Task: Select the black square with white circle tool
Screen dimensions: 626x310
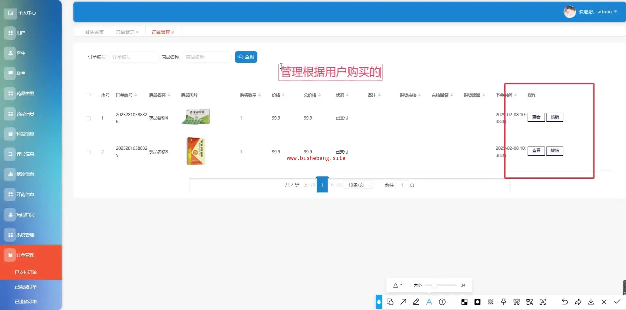Action: click(x=477, y=302)
